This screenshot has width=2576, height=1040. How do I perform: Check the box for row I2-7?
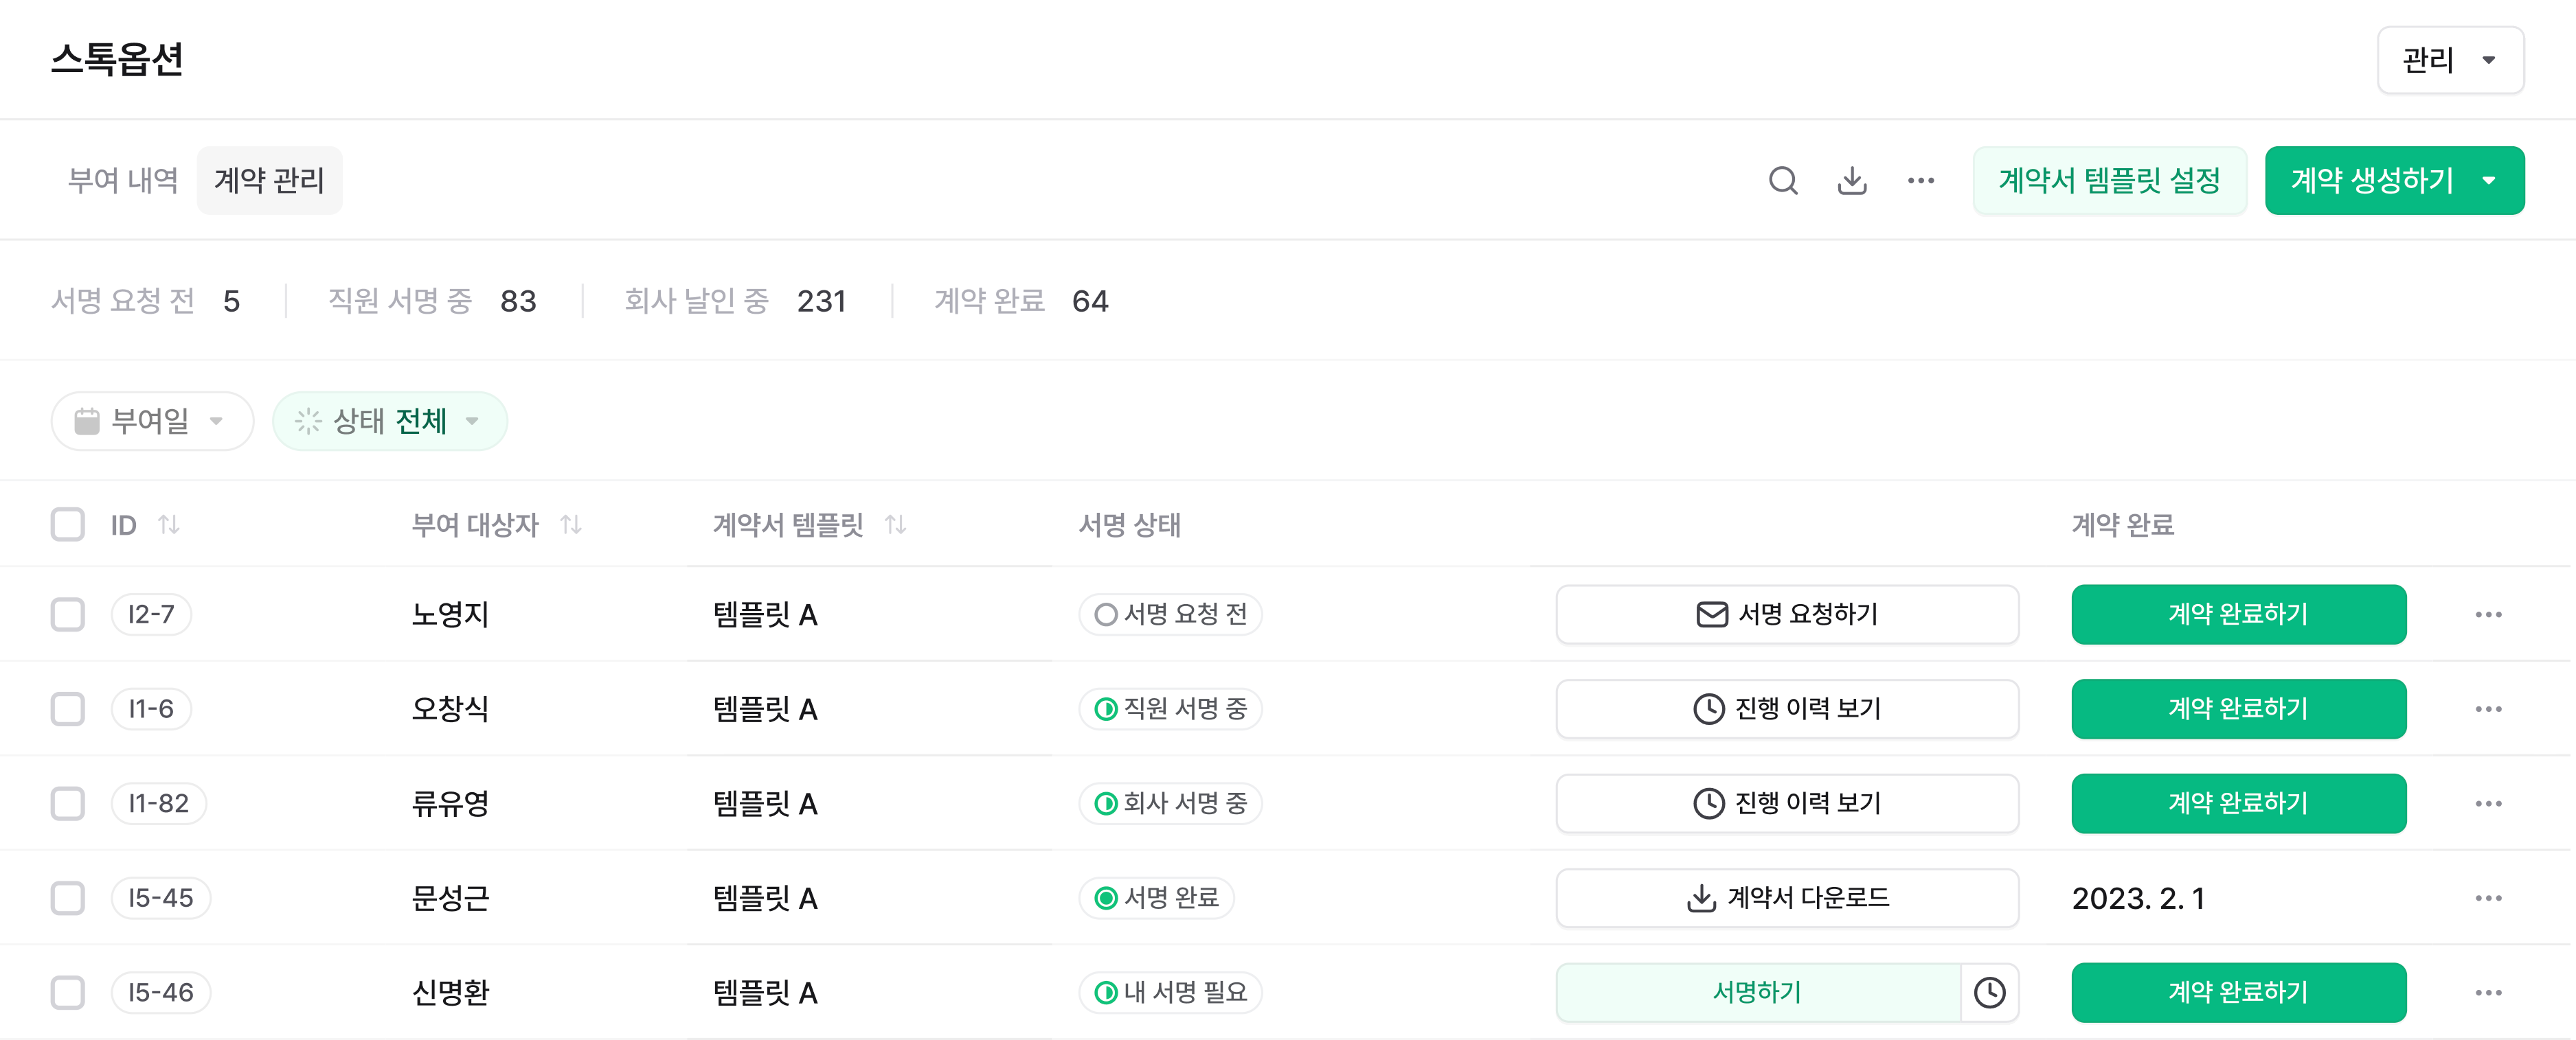click(x=68, y=614)
